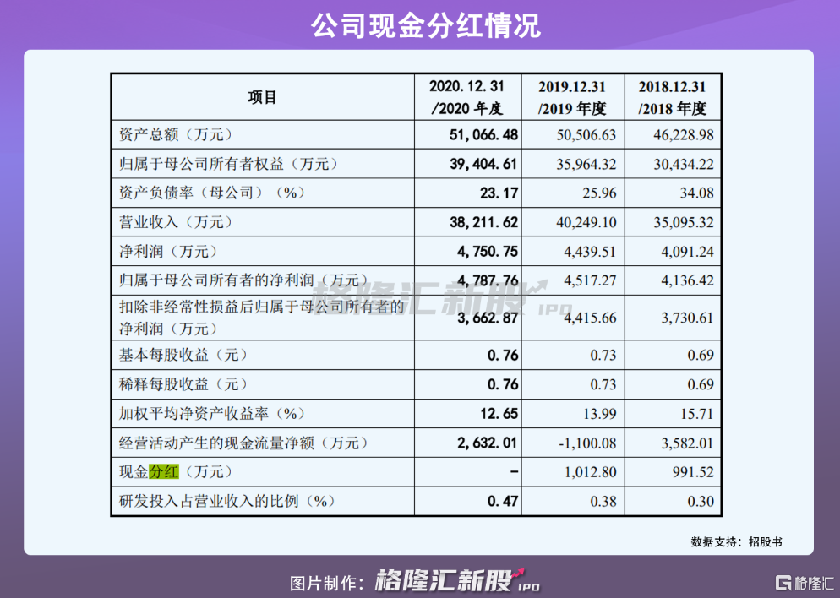Click the value 4,787.76

[488, 280]
